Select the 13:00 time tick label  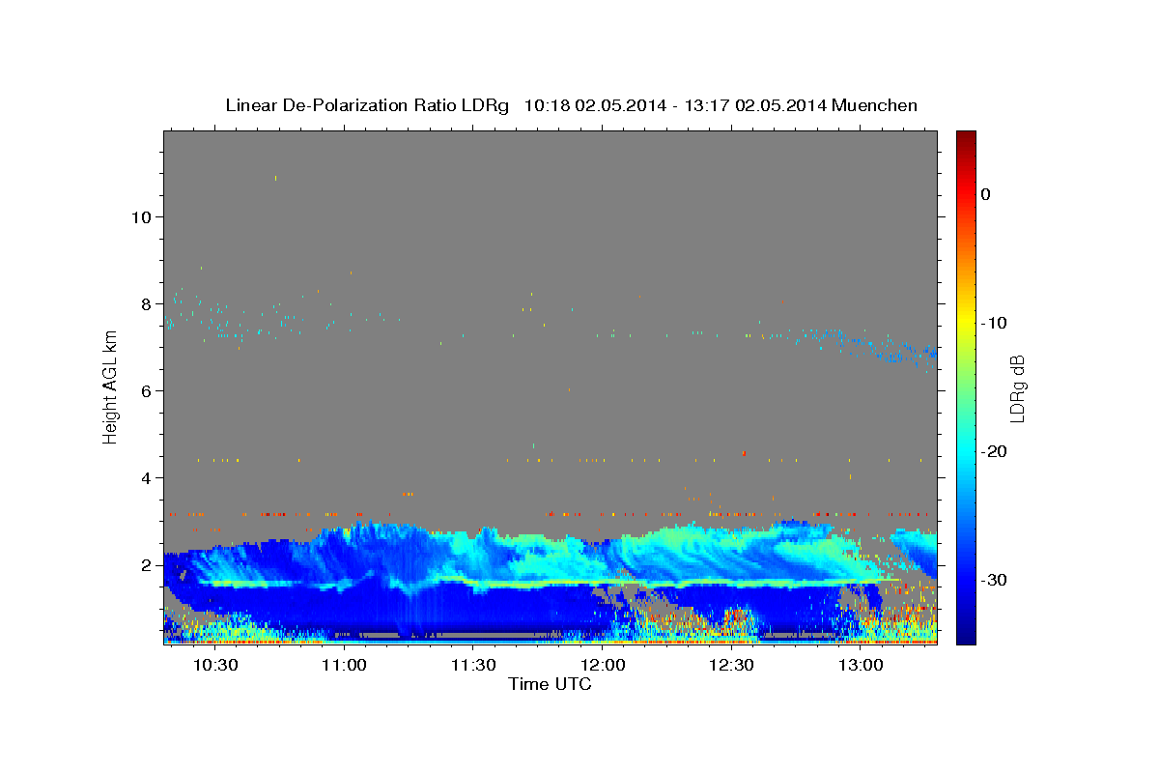861,666
